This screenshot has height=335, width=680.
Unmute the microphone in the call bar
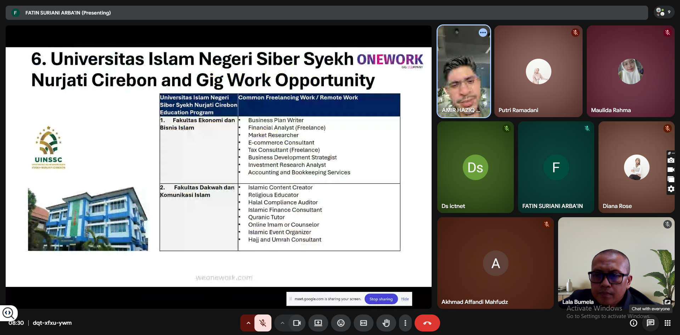263,323
